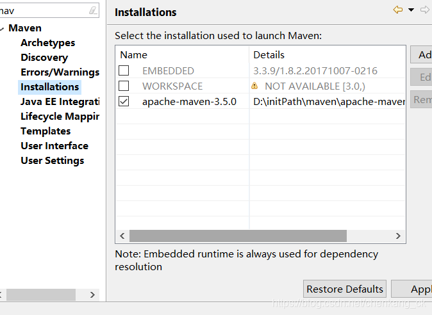Check the WORKSPACE installation checkbox
432x315 pixels.
[124, 86]
